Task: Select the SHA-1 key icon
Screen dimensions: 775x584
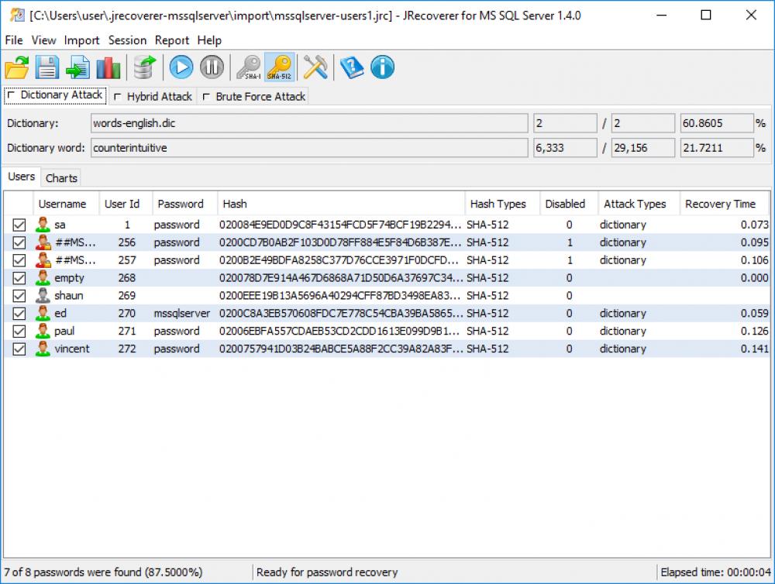Action: (x=248, y=67)
